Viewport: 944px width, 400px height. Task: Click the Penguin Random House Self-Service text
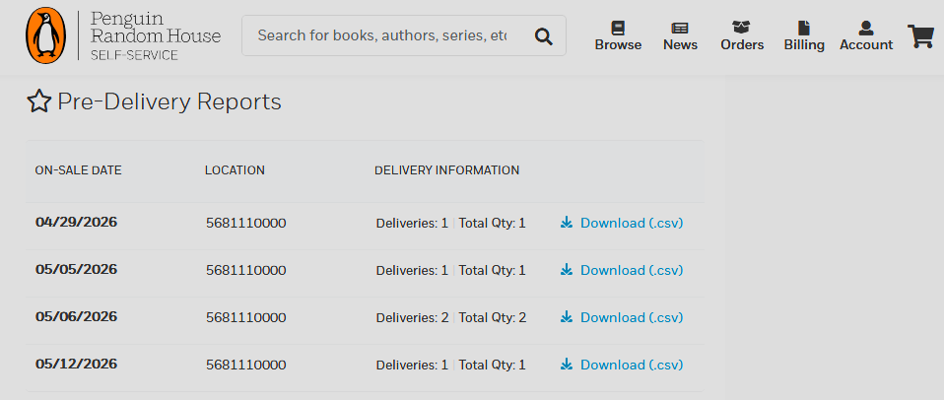(x=156, y=35)
